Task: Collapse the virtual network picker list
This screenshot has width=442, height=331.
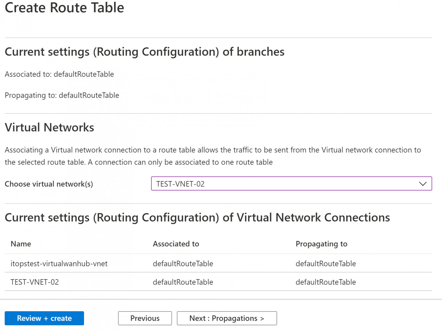Action: coord(422,184)
